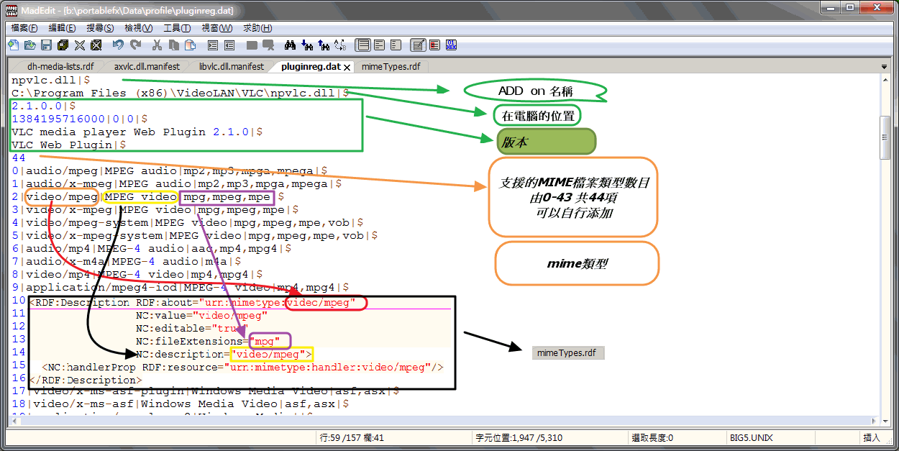The width and height of the screenshot is (899, 451).
Task: Open the 工具(T) menu
Action: click(x=177, y=28)
